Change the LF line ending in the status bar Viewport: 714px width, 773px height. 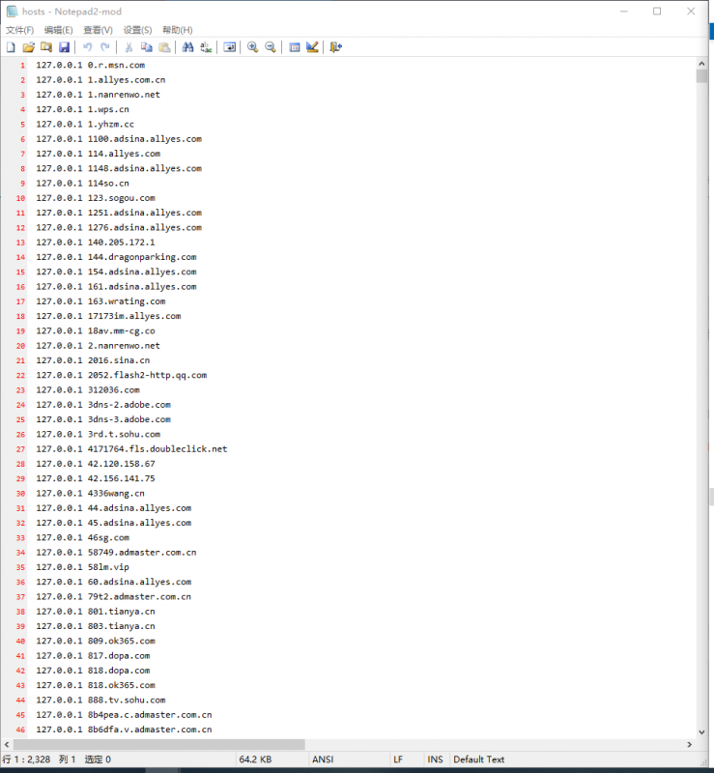(398, 759)
